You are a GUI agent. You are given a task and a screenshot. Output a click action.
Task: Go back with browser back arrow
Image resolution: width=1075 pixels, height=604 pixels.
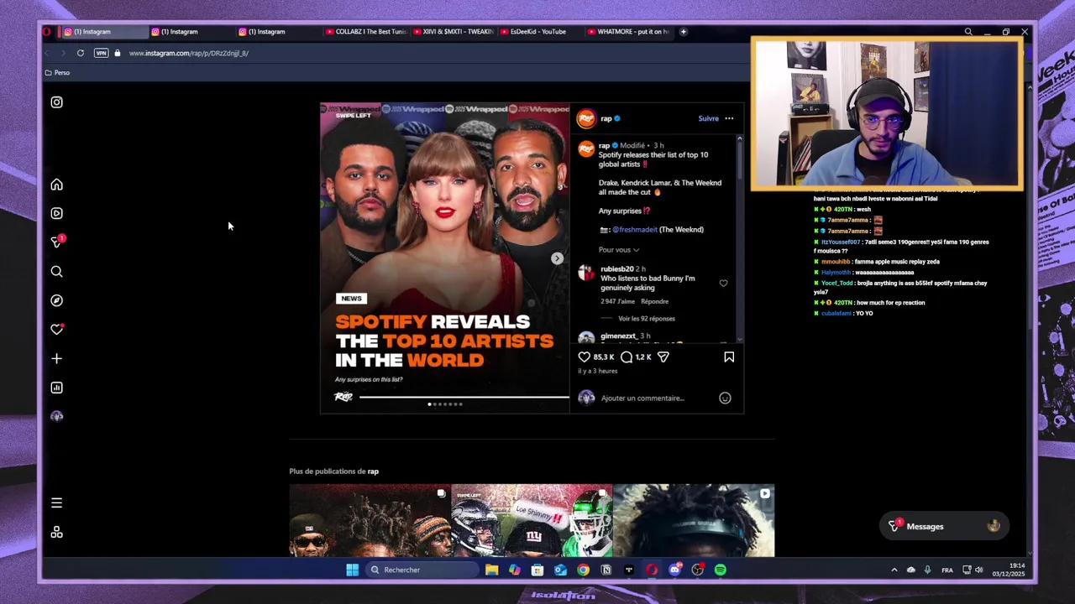pyautogui.click(x=47, y=53)
